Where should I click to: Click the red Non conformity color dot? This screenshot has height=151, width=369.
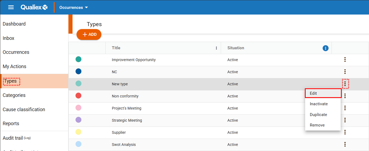pyautogui.click(x=78, y=96)
